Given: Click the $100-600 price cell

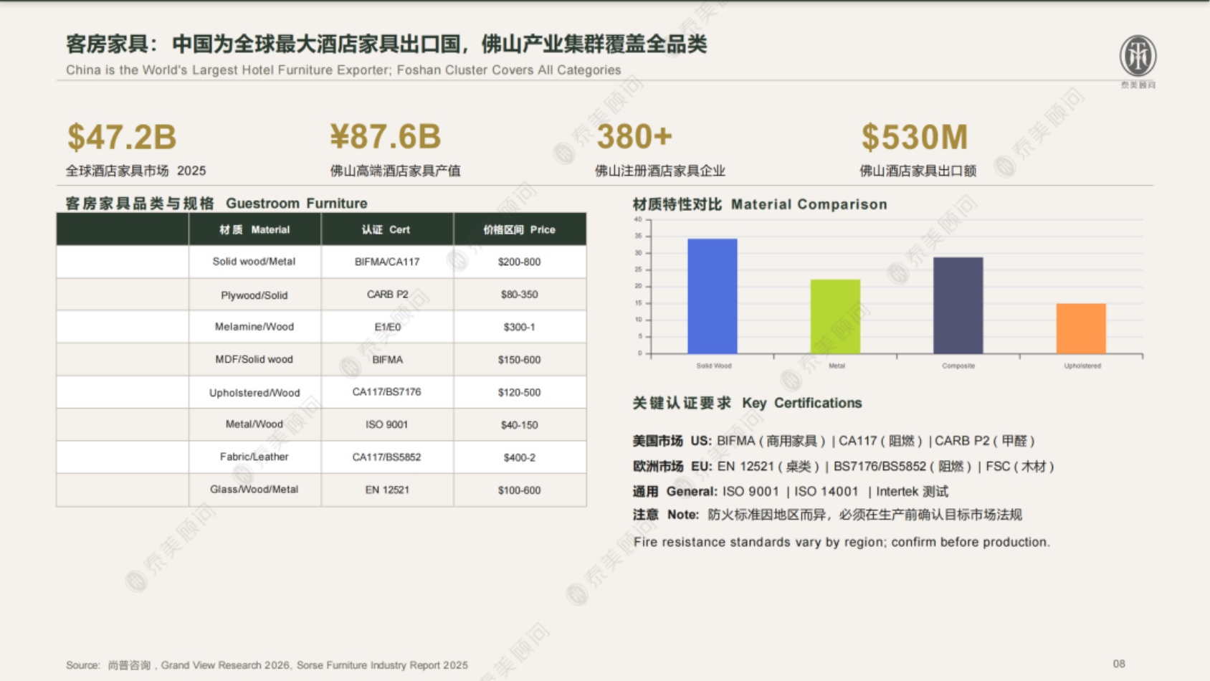Looking at the screenshot, I should 519,490.
